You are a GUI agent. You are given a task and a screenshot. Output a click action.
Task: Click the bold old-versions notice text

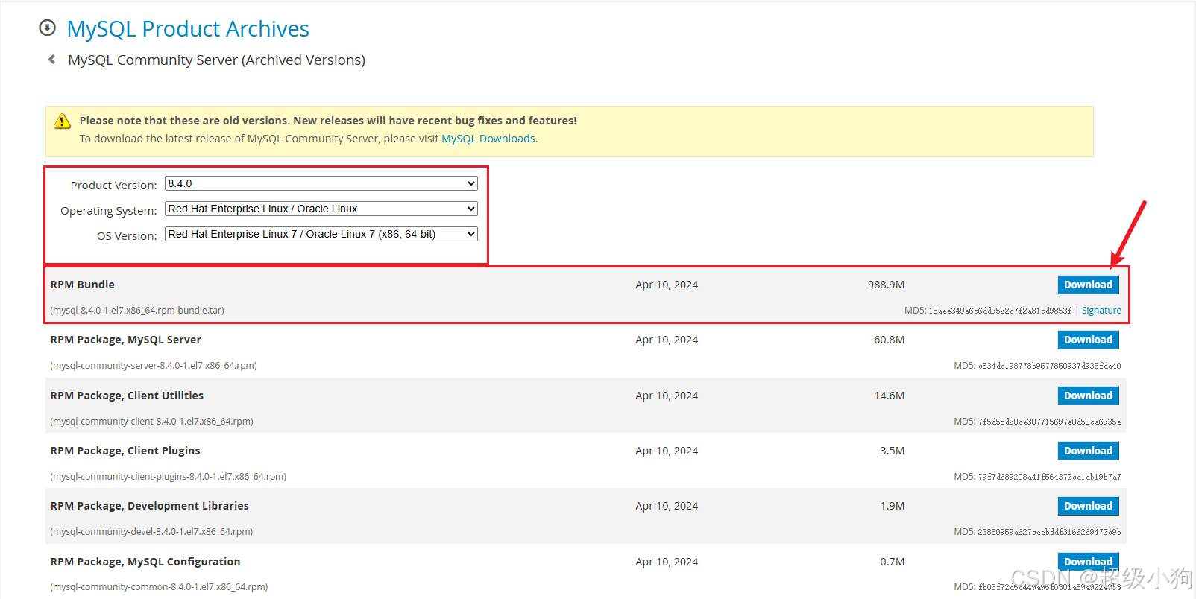pos(328,121)
